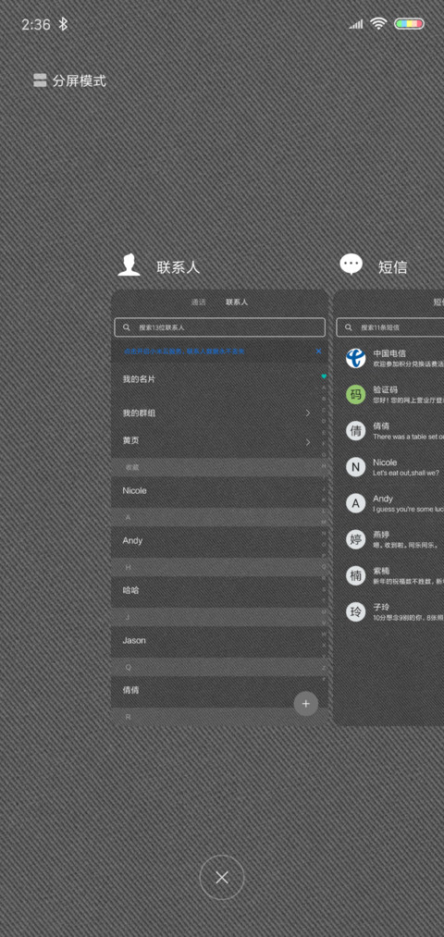
Task: Tap the 婷 avatar for 燕婷 message
Action: coord(355,539)
